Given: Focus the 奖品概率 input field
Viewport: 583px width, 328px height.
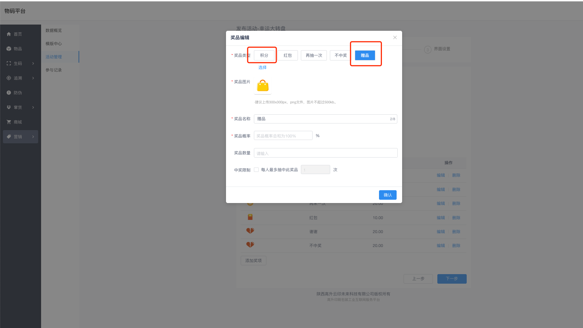Looking at the screenshot, I should [283, 136].
